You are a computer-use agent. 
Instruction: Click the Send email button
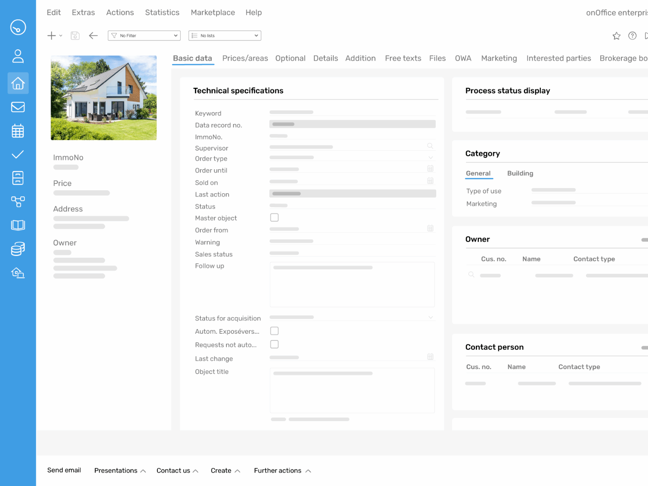click(x=64, y=470)
